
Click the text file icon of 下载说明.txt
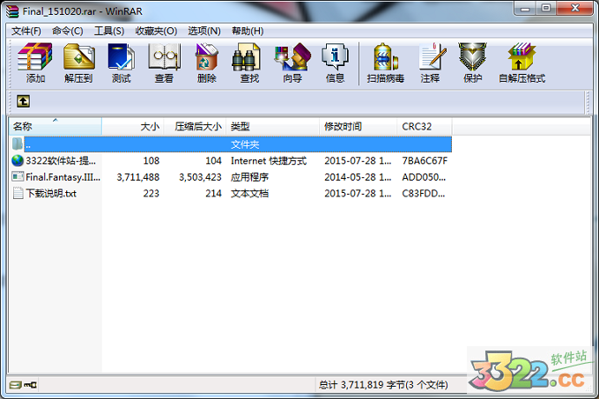point(18,193)
